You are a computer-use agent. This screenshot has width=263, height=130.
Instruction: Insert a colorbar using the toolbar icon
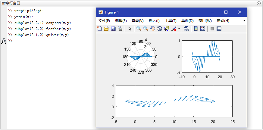(x=196, y=29)
